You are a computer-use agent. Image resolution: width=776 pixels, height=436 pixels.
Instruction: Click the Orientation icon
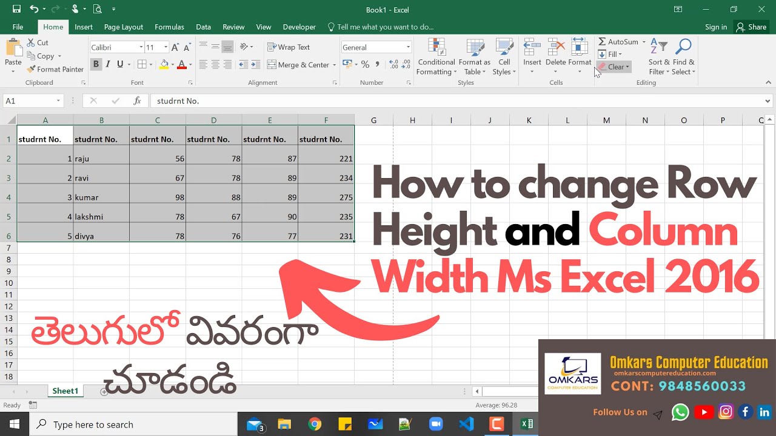point(245,47)
